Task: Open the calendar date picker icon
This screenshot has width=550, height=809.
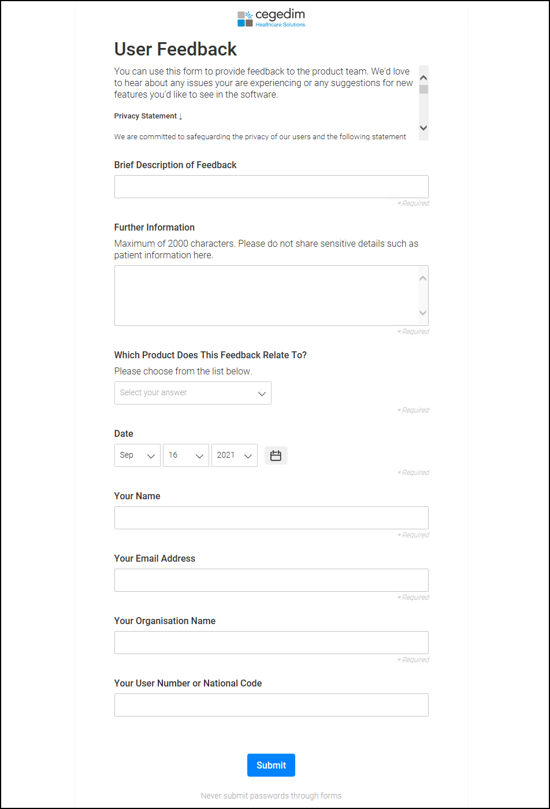Action: click(276, 455)
